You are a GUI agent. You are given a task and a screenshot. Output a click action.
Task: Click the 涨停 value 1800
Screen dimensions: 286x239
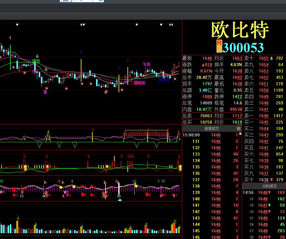click(x=207, y=97)
